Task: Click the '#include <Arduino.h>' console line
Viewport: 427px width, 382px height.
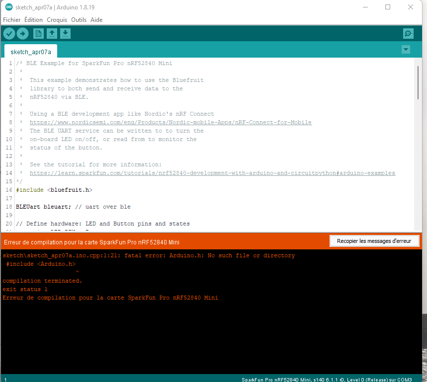Action: point(41,264)
